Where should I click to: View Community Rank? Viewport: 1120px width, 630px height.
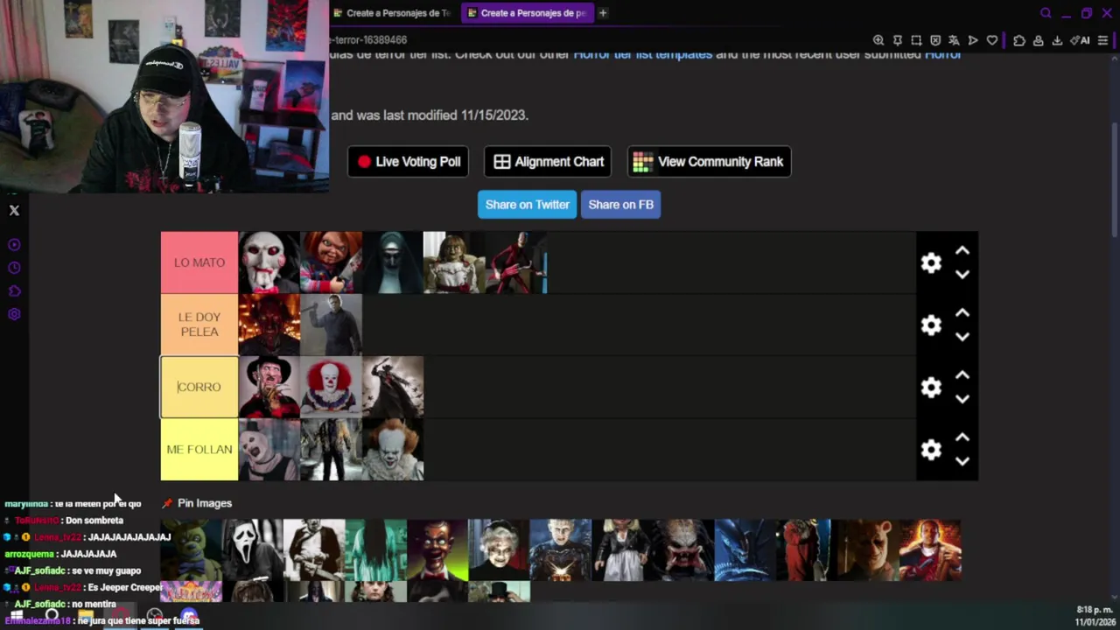(x=709, y=161)
